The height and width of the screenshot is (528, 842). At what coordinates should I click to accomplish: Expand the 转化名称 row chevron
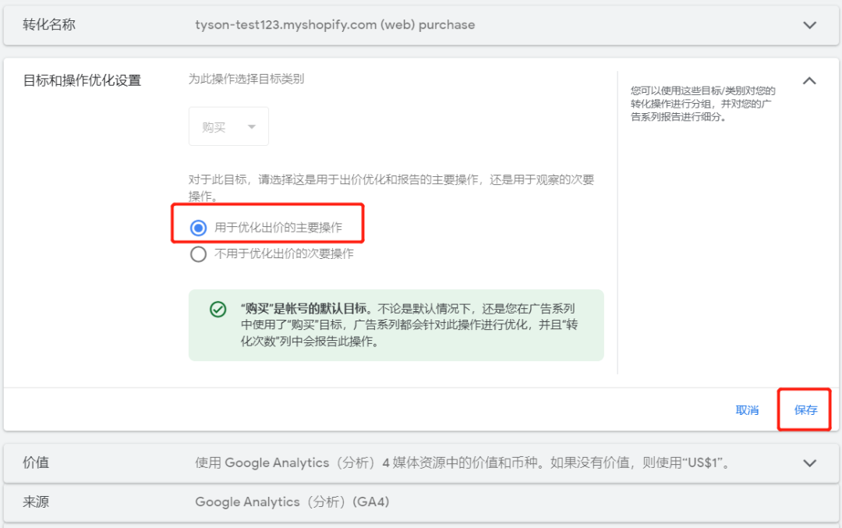810,25
